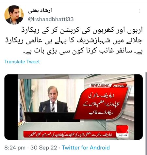Image resolution: width=147 pixels, height=155 pixels.
Task: Click the bottom red news ticker strip
Action: (x=70, y=134)
